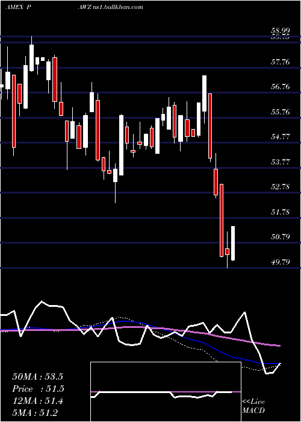This screenshot has height=422, width=301.
Task: Click the 57.76 price level label
Action: click(281, 62)
